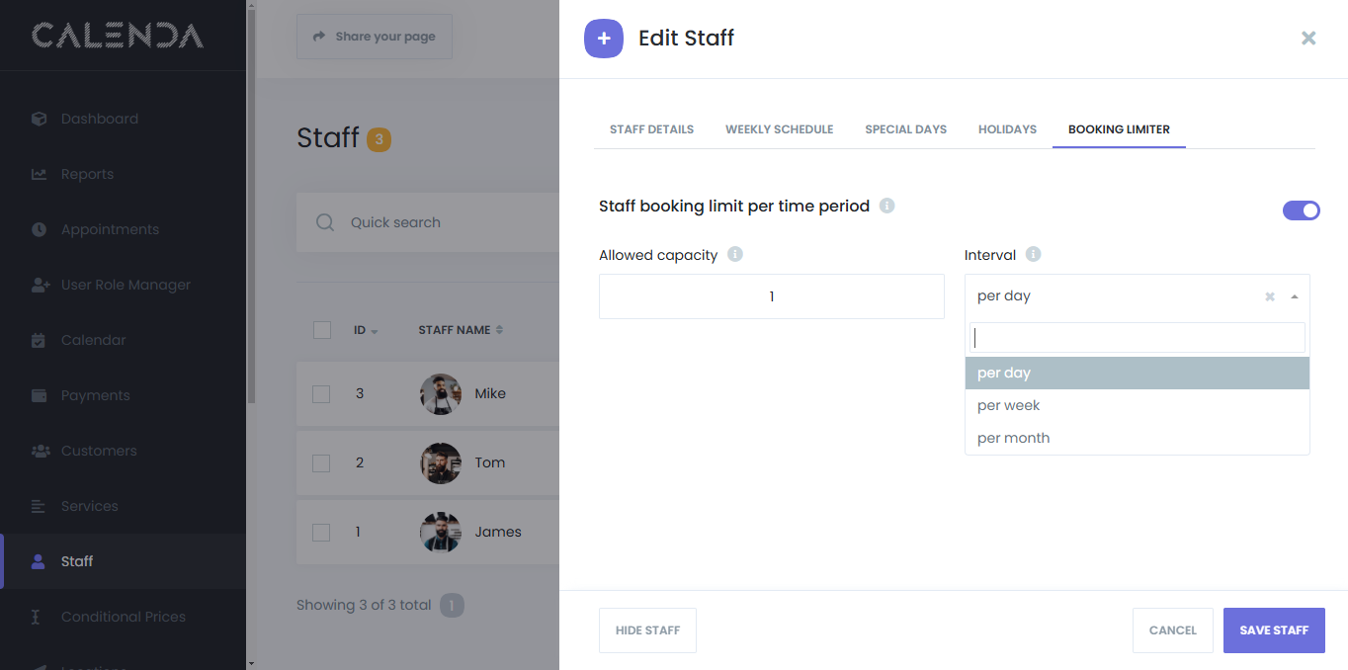This screenshot has width=1348, height=670.
Task: Click the Dashboard cube icon in sidebar
Action: 39,119
